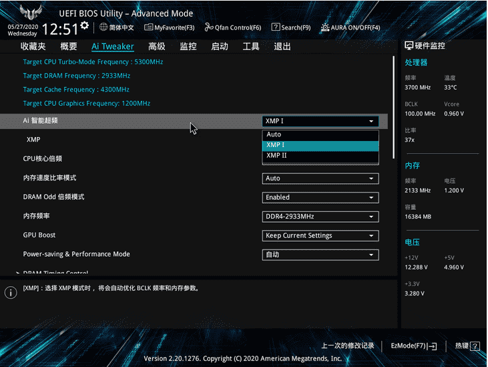
Task: Click the info icon beside the XMP help text
Action: click(x=11, y=293)
